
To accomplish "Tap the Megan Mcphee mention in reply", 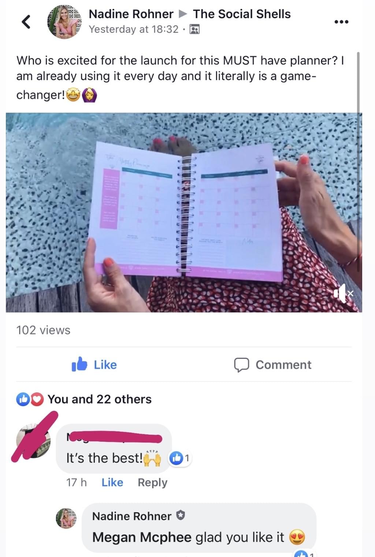I will [x=142, y=537].
